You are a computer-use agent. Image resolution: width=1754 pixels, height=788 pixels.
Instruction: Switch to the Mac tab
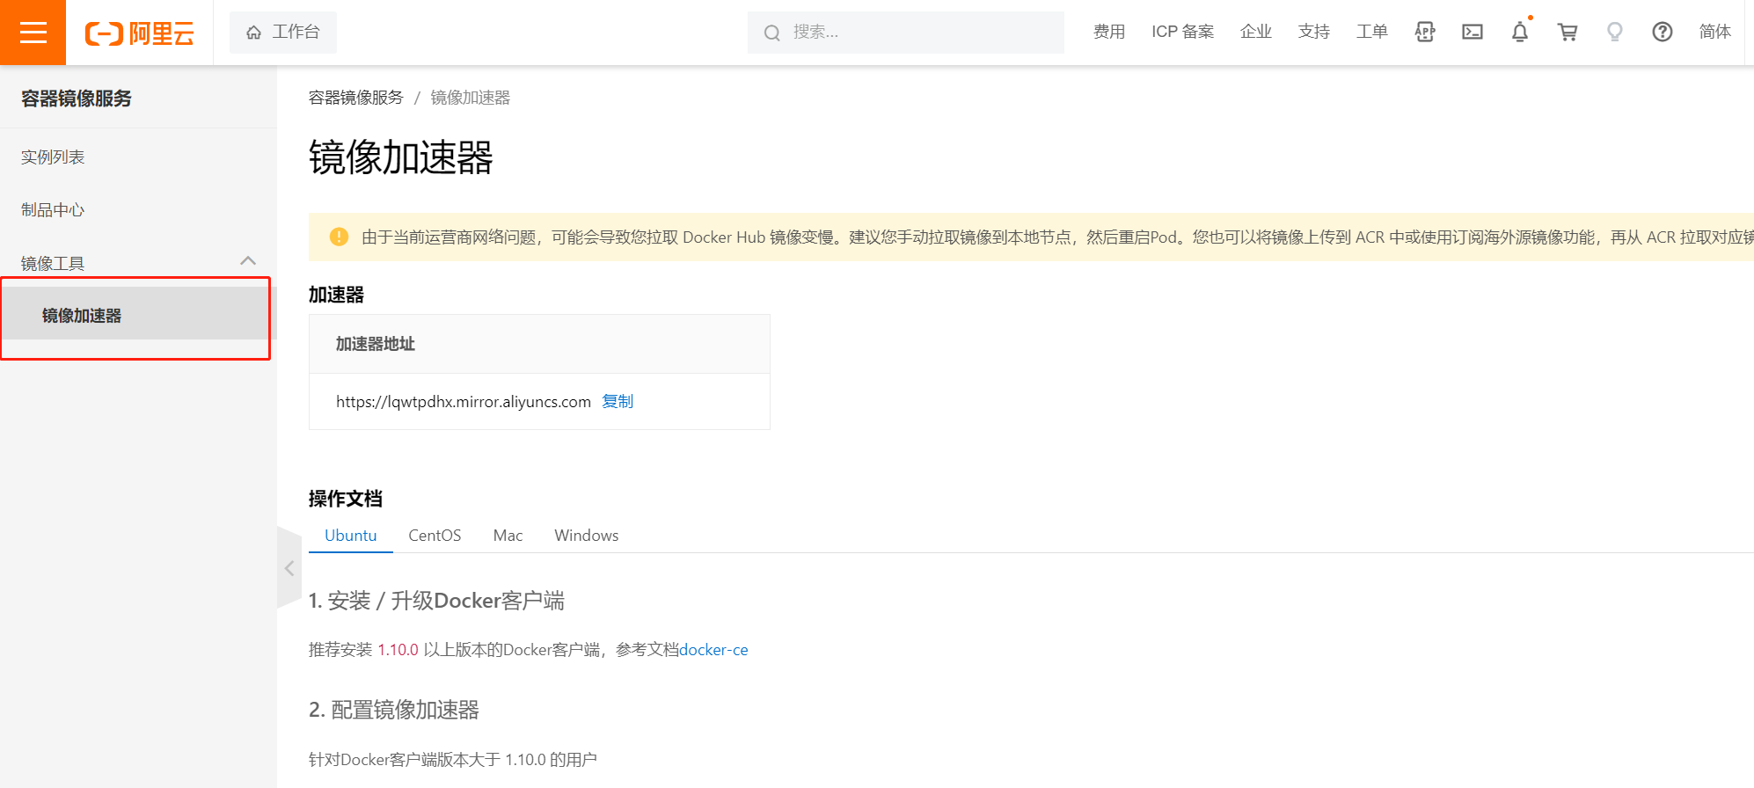508,536
